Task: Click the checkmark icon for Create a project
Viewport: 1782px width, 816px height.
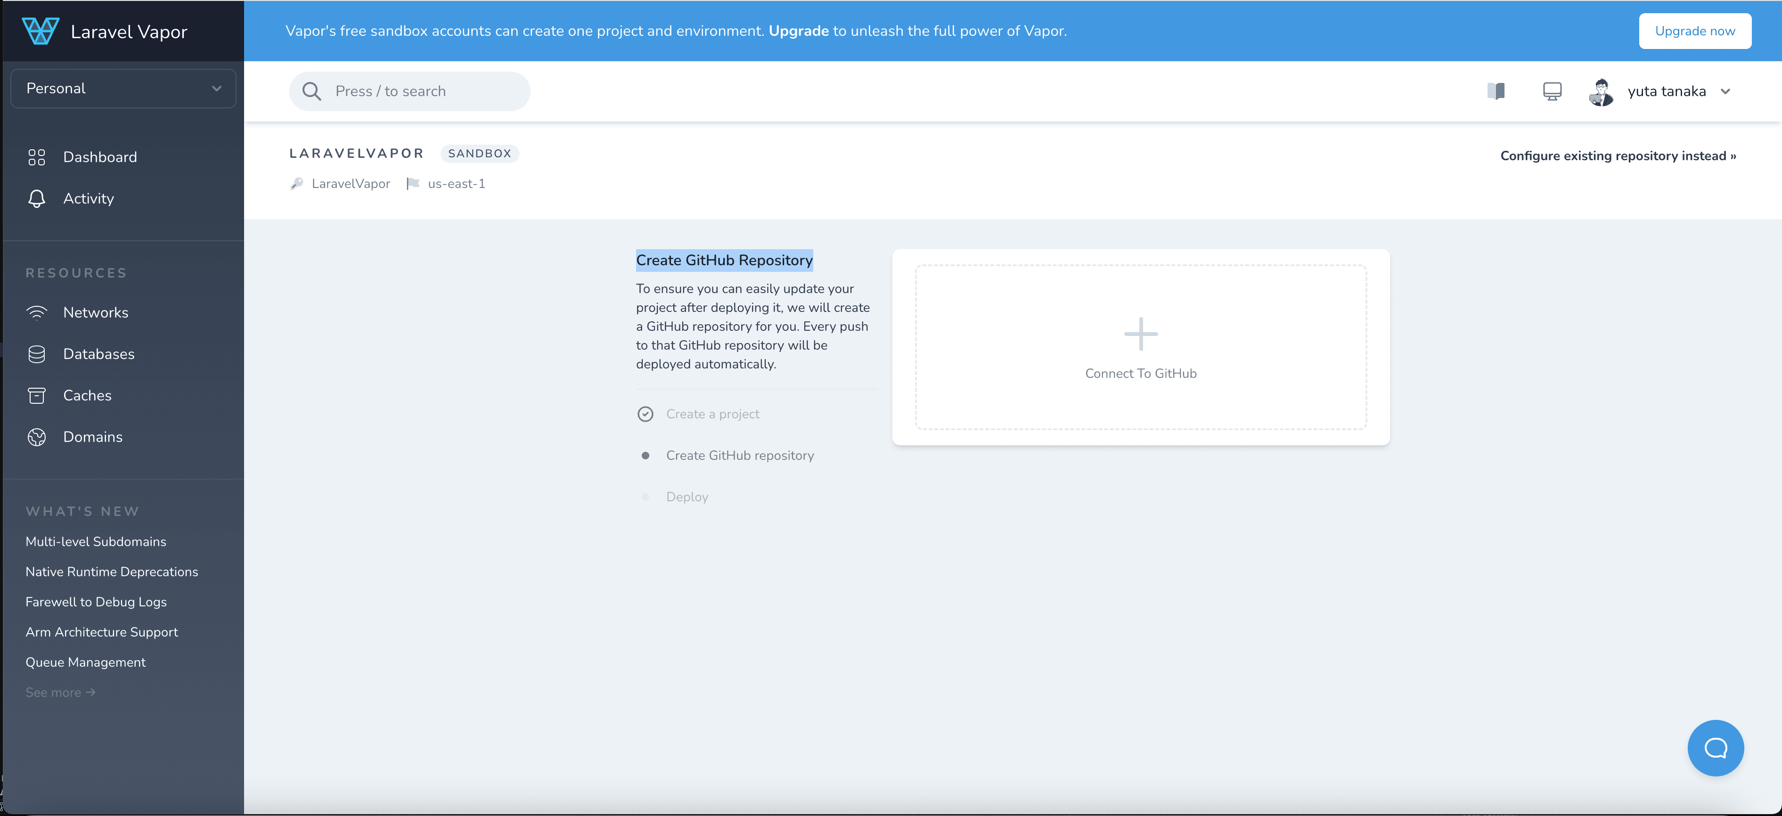Action: pyautogui.click(x=646, y=414)
